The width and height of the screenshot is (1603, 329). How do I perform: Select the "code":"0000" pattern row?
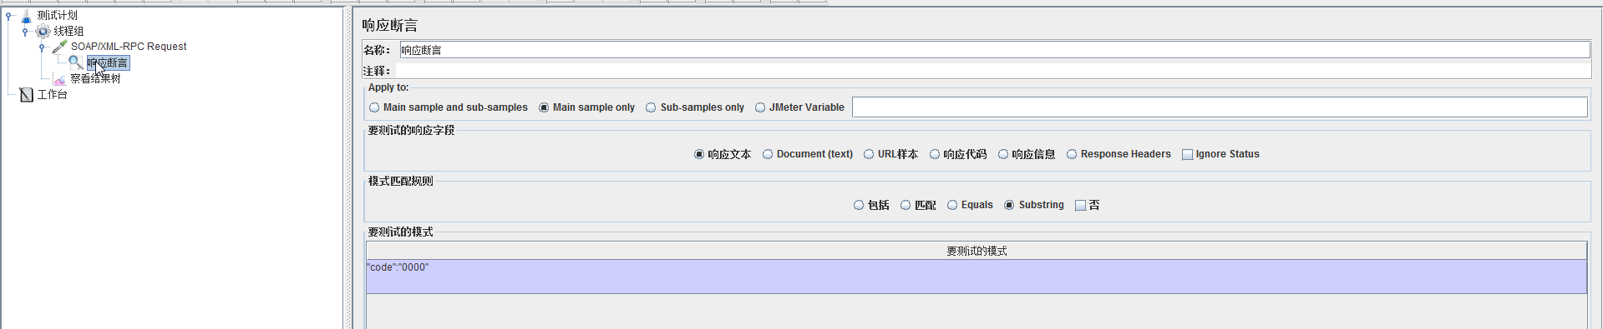(x=977, y=277)
